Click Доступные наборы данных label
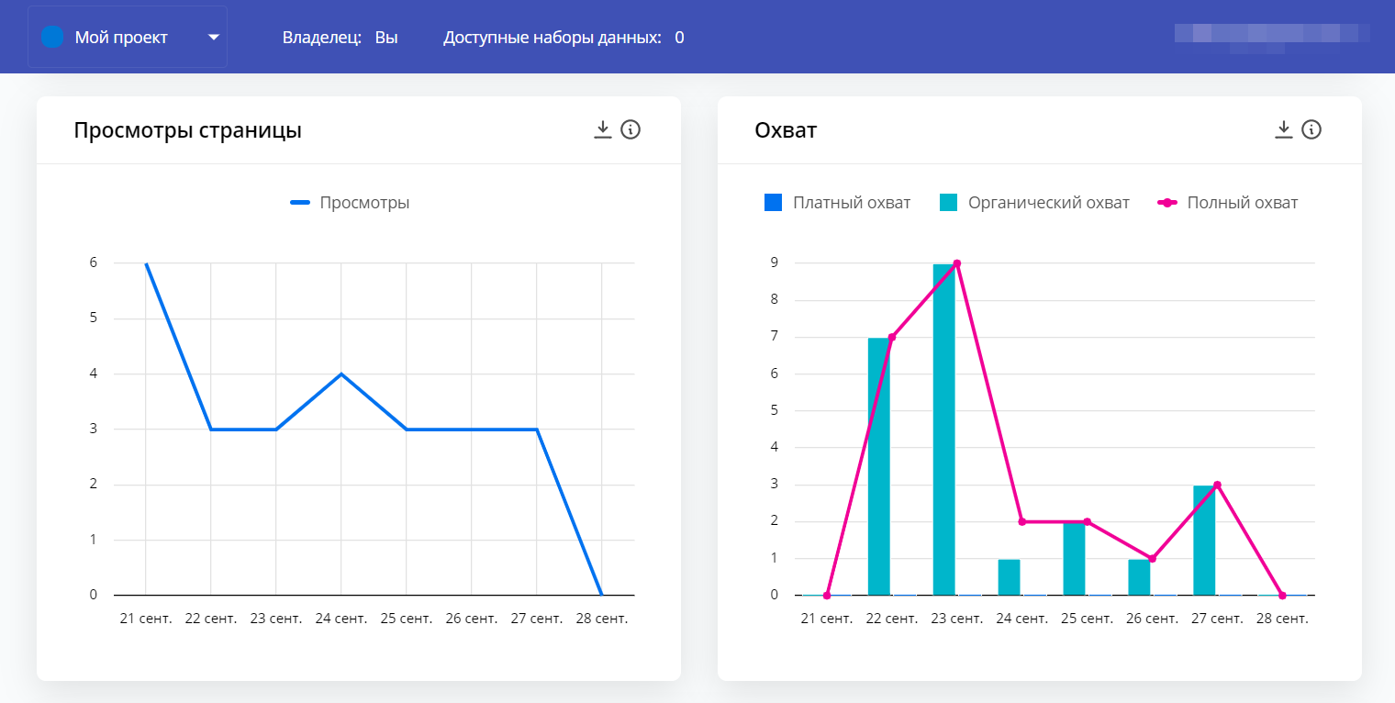 click(552, 38)
